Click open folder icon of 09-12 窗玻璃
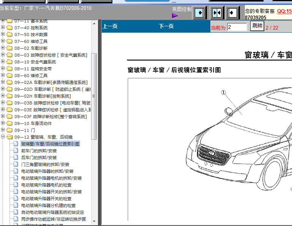This screenshot has width=292, height=226. [x=10, y=137]
